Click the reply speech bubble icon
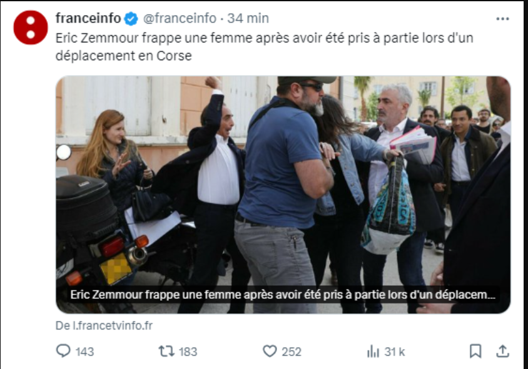Screen dimensions: 528x369 pyautogui.click(x=63, y=351)
